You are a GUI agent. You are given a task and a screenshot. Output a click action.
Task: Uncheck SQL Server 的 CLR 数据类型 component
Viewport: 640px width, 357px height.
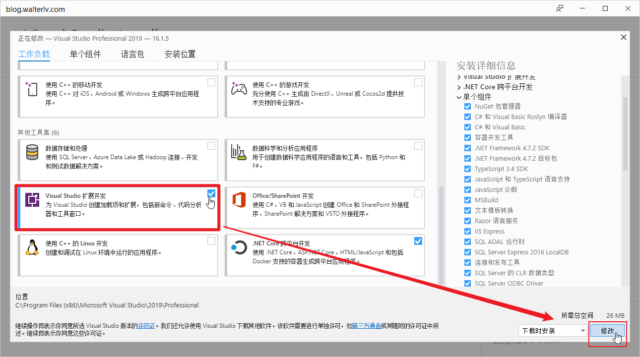click(467, 273)
